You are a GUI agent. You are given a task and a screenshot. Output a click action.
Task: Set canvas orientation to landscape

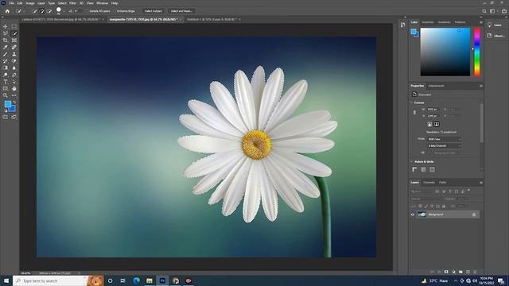pyautogui.click(x=437, y=124)
